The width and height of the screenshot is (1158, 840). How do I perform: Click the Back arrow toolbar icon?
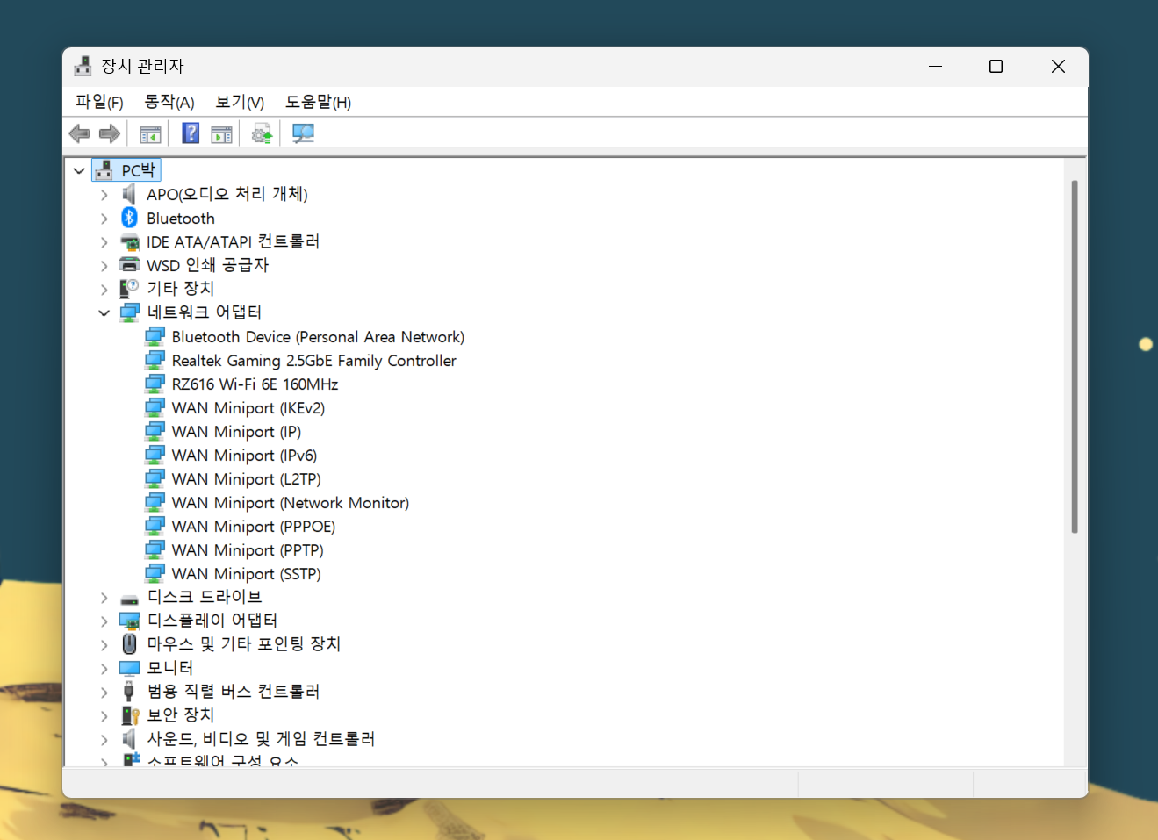80,133
